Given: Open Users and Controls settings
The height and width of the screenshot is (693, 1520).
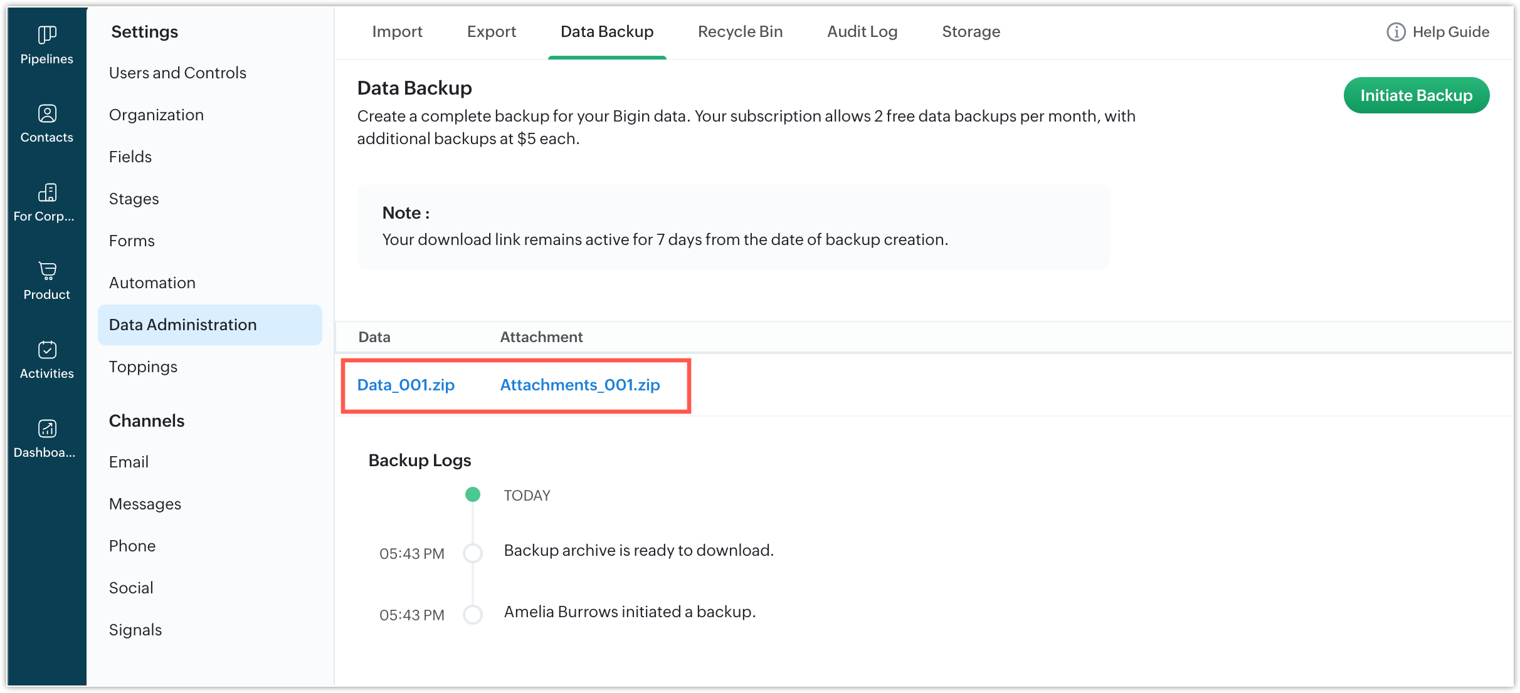Looking at the screenshot, I should tap(177, 73).
